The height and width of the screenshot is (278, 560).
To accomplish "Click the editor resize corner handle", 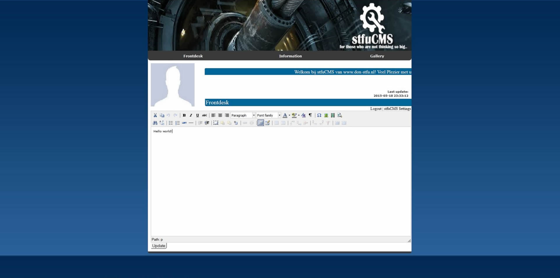I will (409, 241).
